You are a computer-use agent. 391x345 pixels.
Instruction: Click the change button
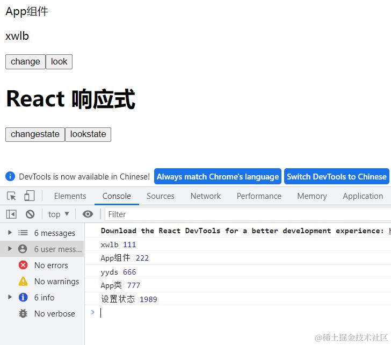point(25,62)
